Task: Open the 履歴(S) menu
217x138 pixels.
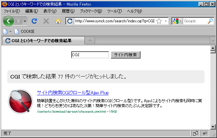Action: (x=68, y=11)
